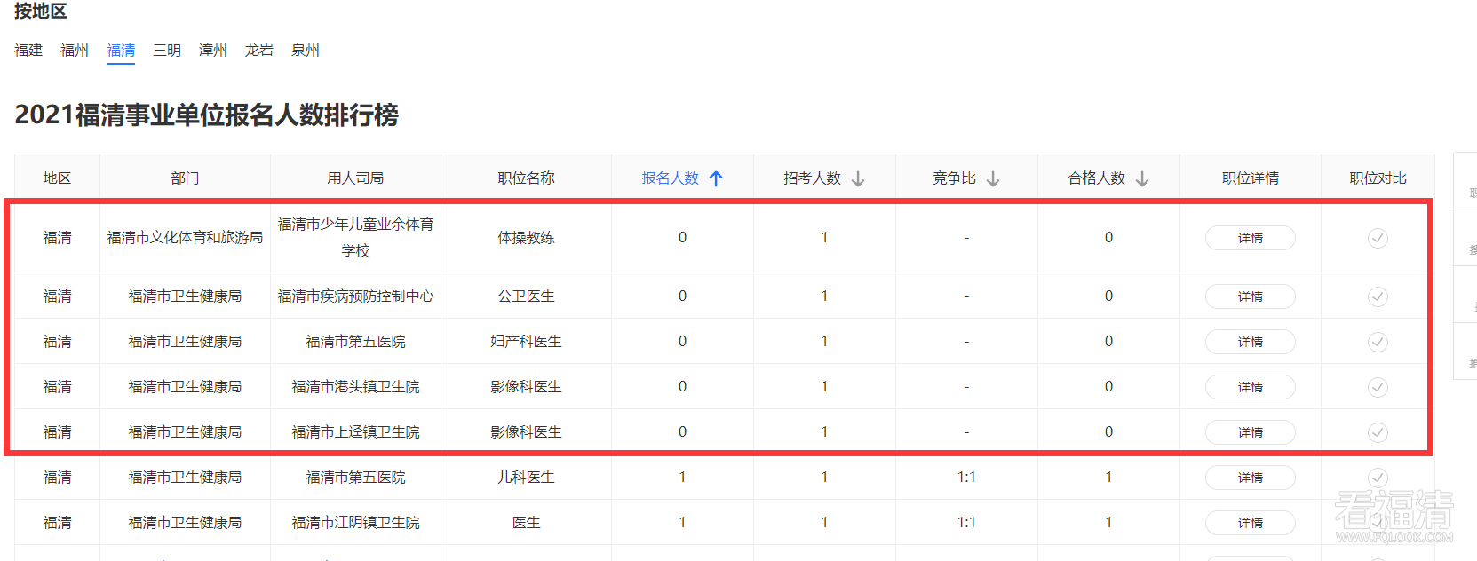This screenshot has width=1477, height=561.
Task: Select the active 福清 region tab
Action: tap(121, 51)
